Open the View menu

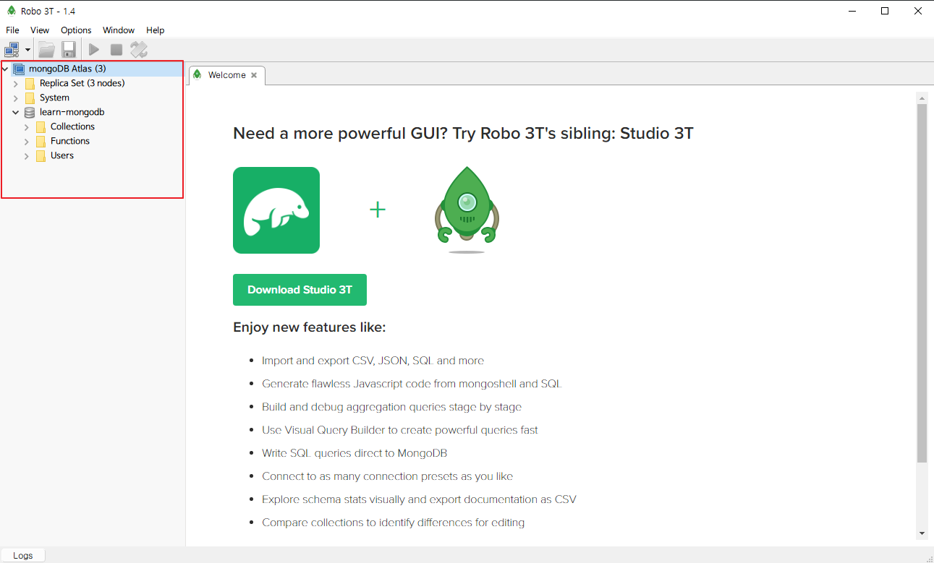click(40, 30)
